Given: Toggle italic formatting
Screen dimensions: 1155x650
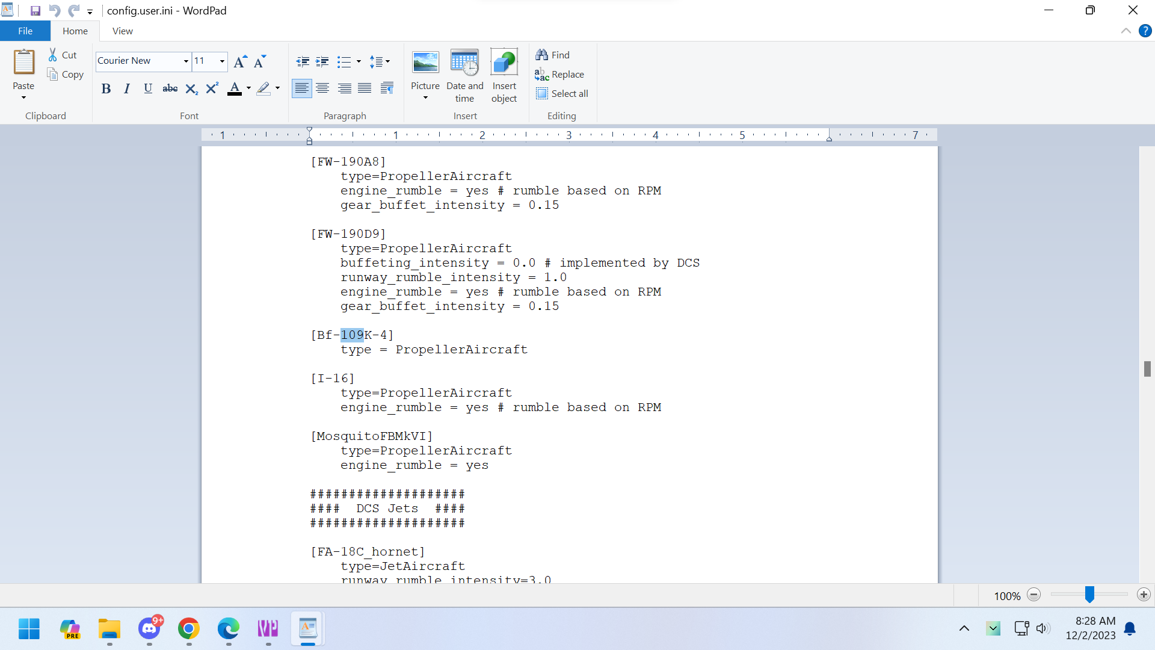Looking at the screenshot, I should tap(126, 89).
